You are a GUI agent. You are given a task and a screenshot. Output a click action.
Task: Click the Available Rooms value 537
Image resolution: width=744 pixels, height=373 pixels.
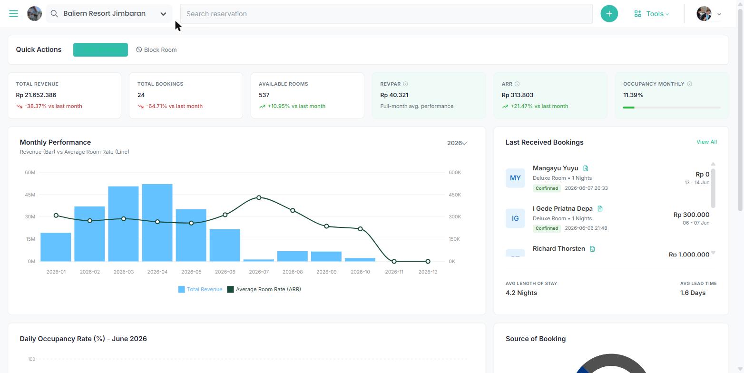264,95
